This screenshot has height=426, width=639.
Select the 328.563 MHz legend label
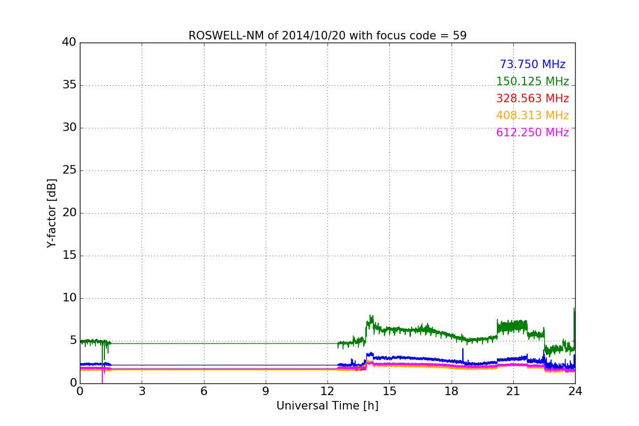coord(532,99)
